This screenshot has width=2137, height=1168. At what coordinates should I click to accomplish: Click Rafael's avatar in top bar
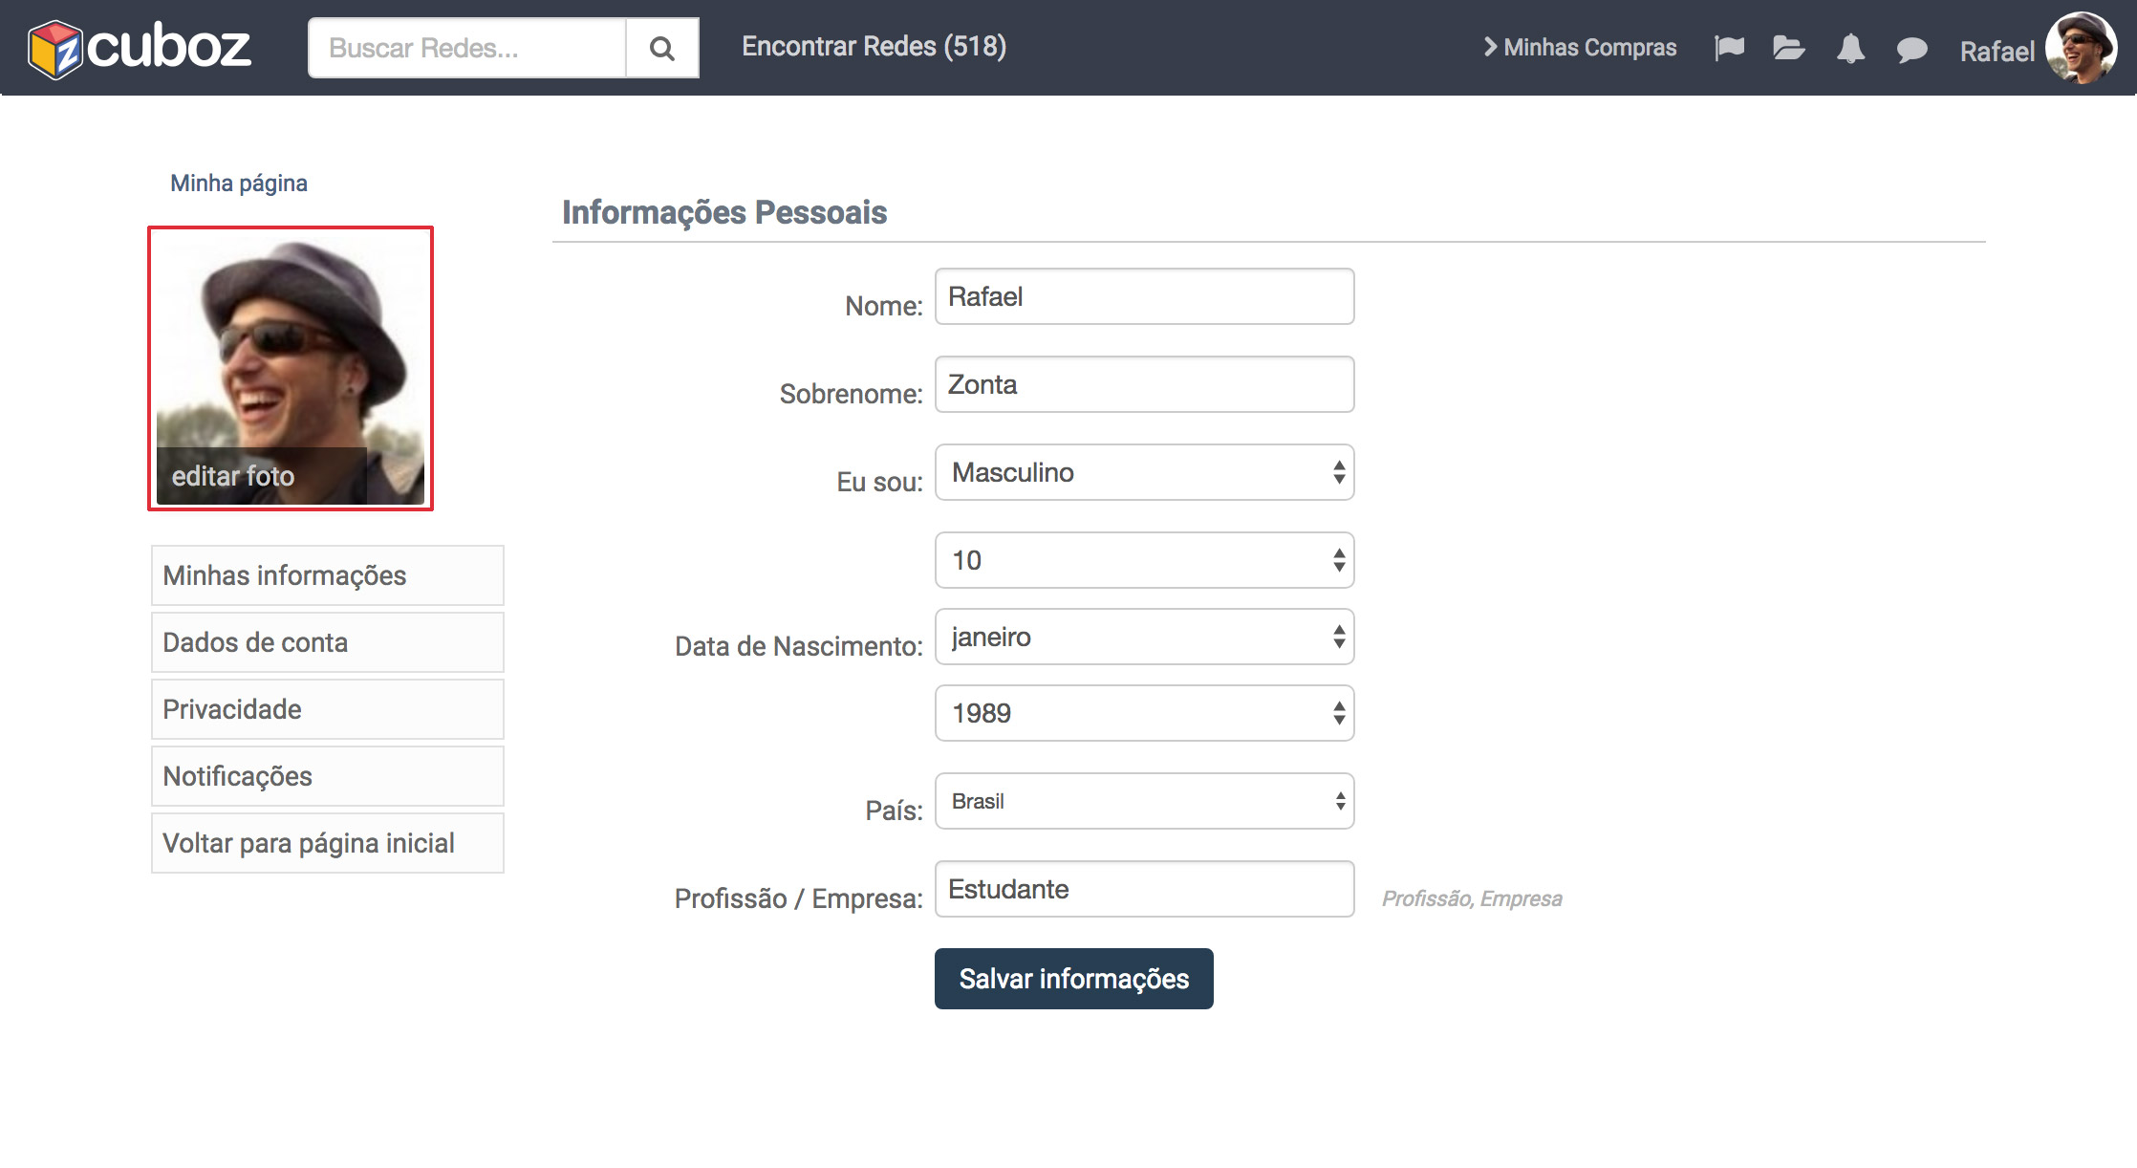point(2081,48)
